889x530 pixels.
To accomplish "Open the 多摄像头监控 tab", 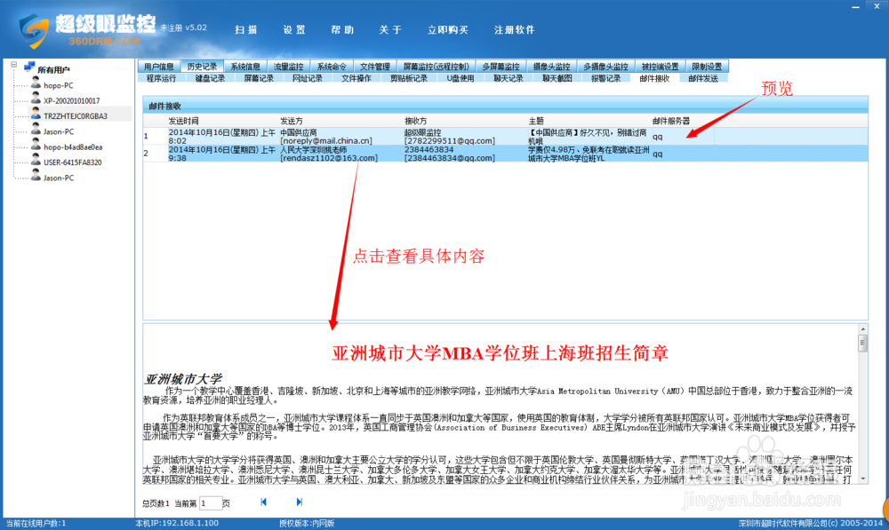I will point(606,67).
